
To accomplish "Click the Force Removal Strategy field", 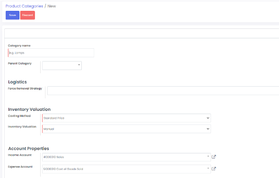I will (x=163, y=90).
